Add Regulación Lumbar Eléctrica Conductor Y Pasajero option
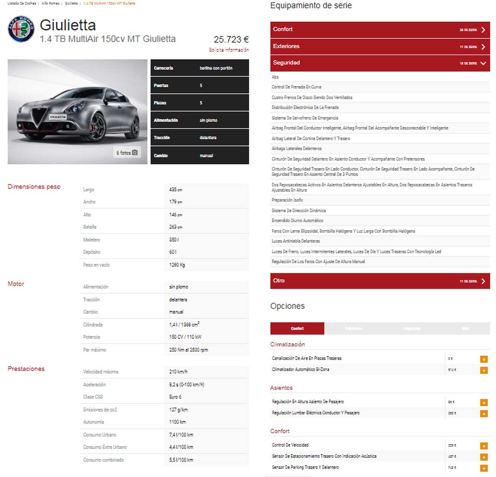This screenshot has height=477, width=496. 484,414
